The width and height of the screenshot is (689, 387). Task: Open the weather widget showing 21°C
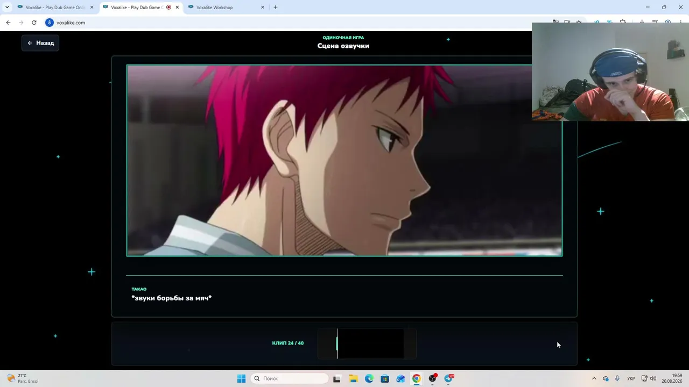tap(23, 378)
